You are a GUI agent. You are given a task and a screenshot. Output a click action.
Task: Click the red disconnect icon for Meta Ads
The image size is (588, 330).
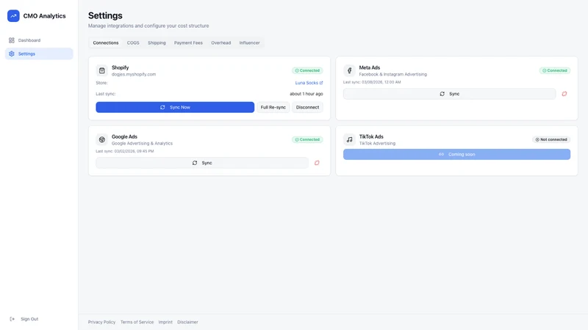point(564,94)
